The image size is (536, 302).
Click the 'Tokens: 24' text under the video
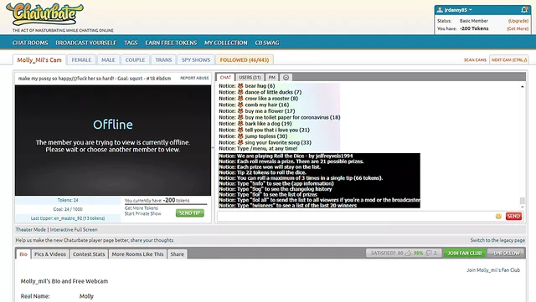(68, 201)
